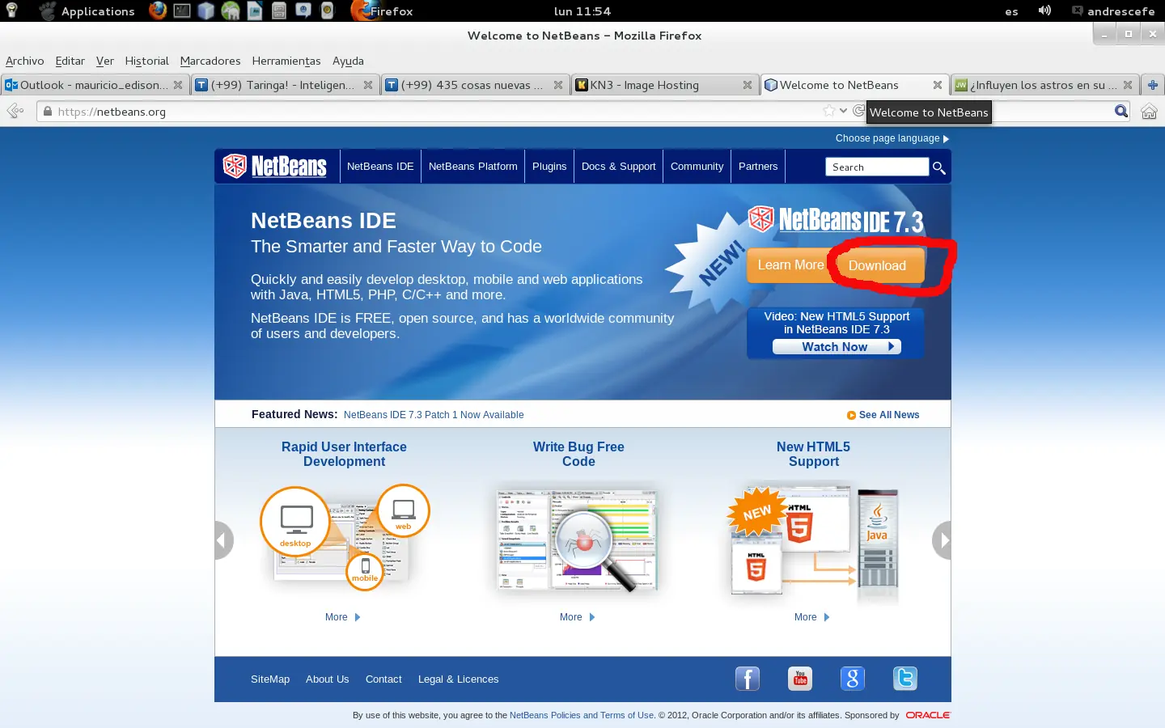
Task: Submit the NetBeans site search magnifier
Action: (939, 167)
